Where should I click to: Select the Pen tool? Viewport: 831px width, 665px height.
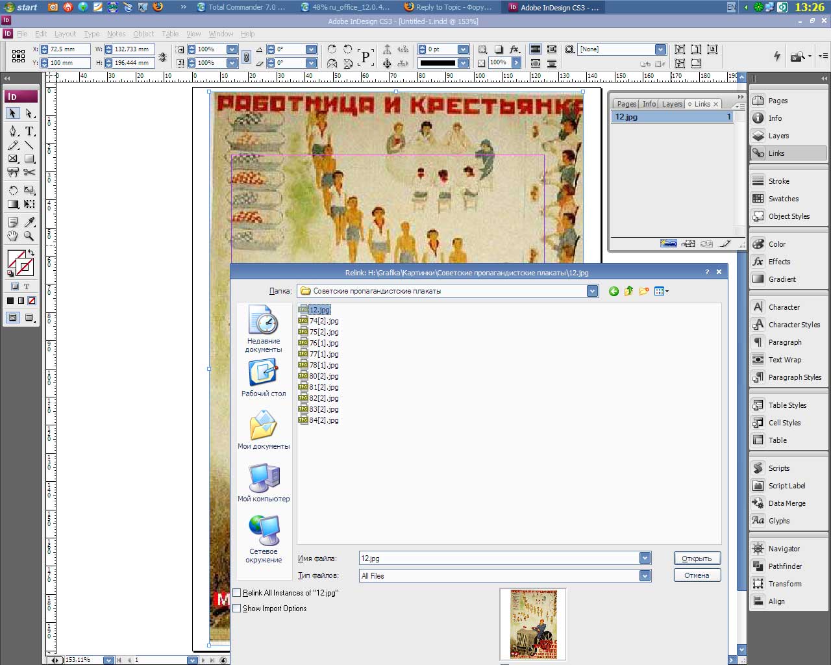(12, 131)
